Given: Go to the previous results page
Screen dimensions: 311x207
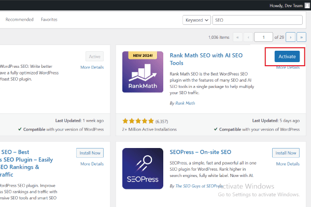Looking at the screenshot, I should 248,37.
